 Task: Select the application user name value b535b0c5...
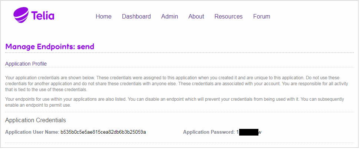pos(103,132)
